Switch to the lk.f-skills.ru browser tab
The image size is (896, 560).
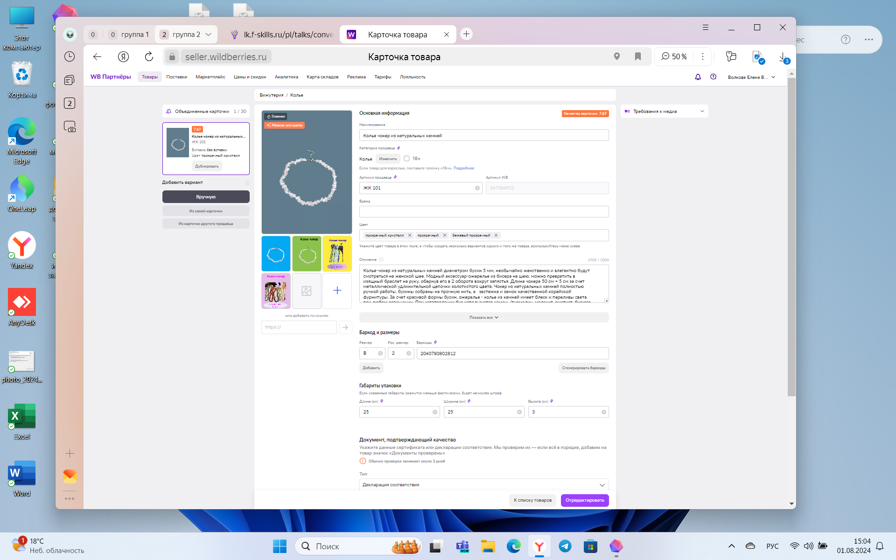pyautogui.click(x=282, y=35)
